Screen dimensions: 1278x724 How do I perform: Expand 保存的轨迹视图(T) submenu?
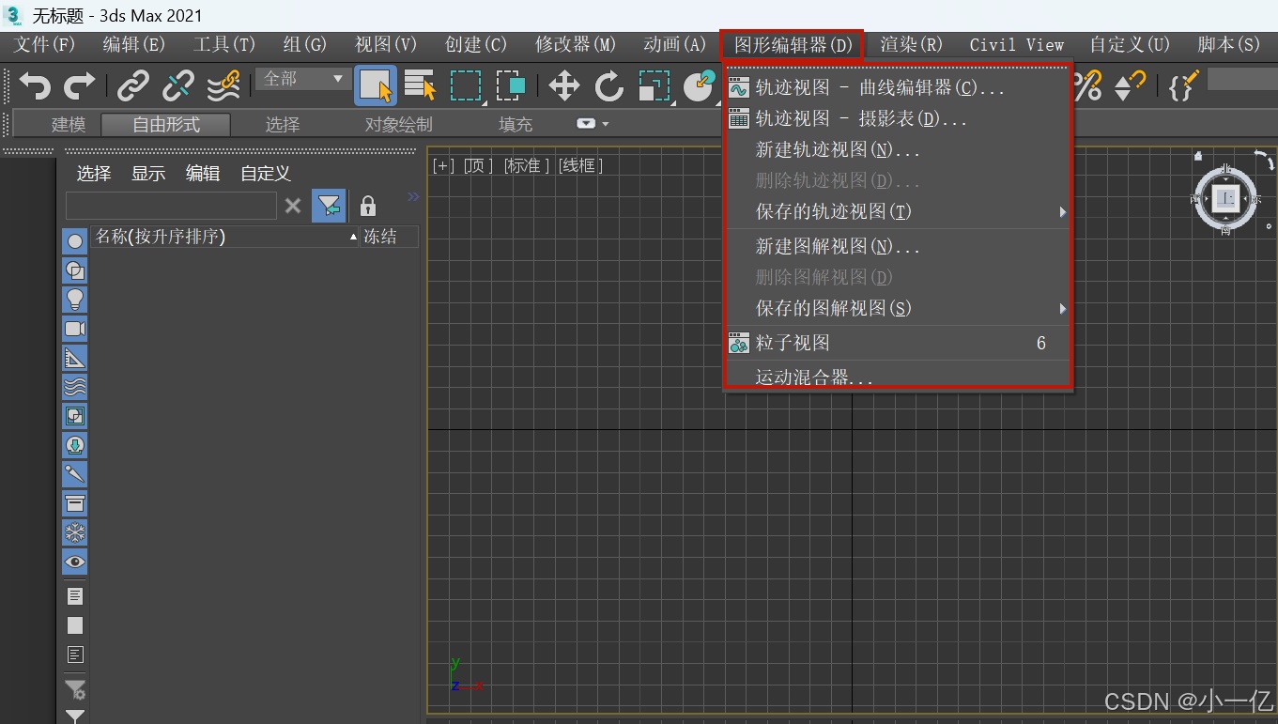tap(899, 212)
